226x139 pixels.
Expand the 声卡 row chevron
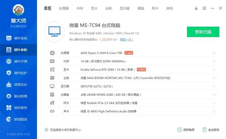pyautogui.click(x=214, y=111)
